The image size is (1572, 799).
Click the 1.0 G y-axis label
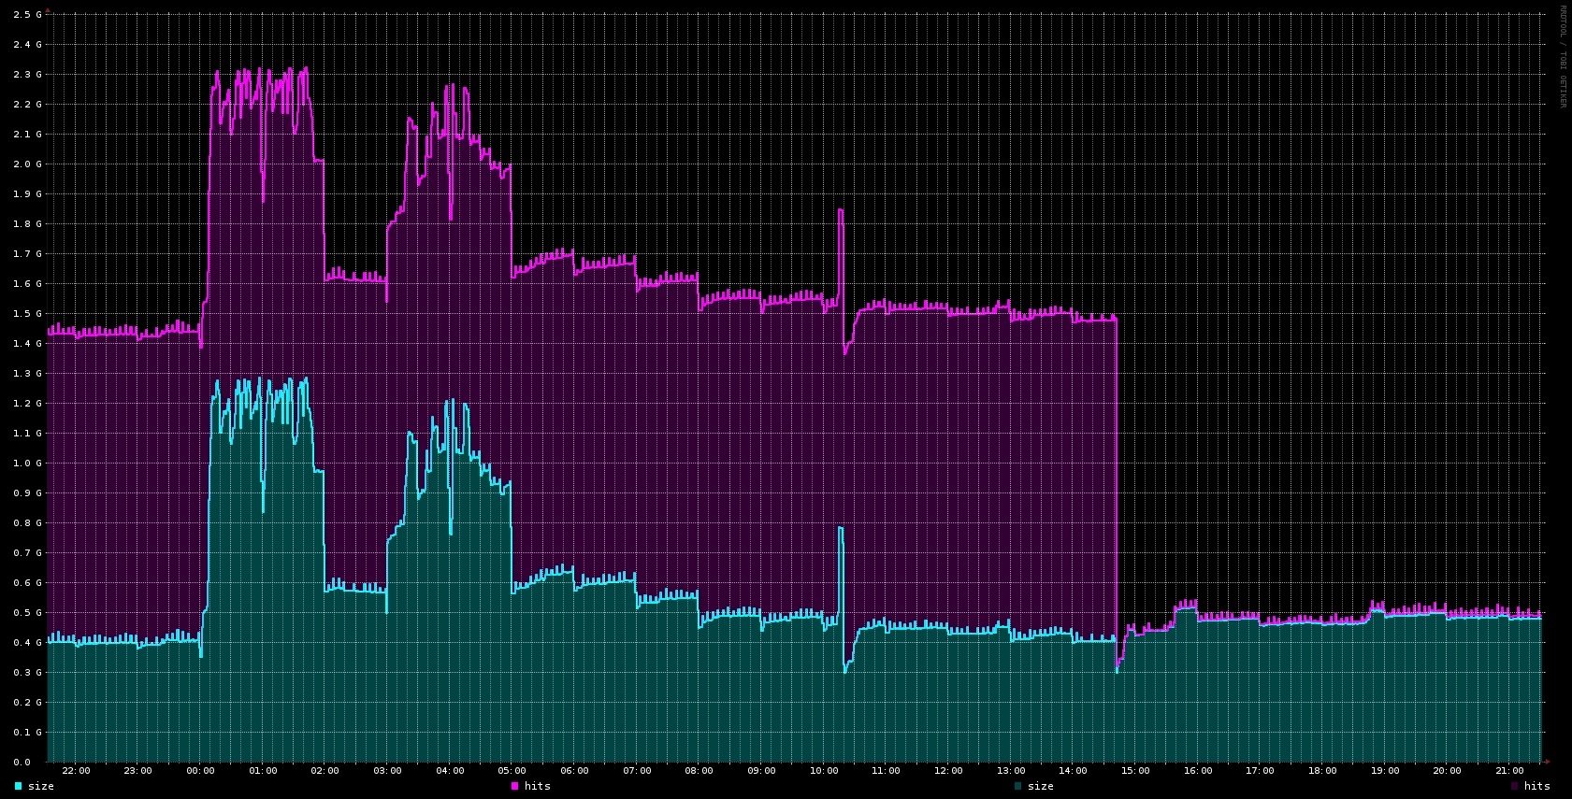27,464
